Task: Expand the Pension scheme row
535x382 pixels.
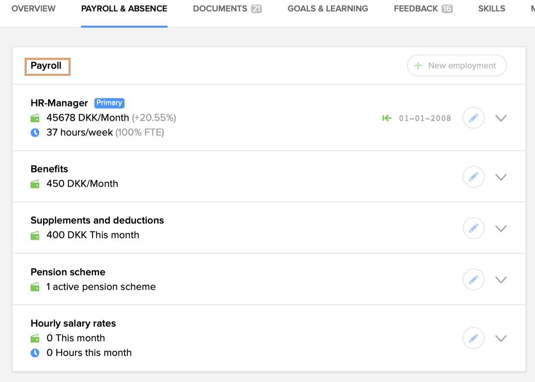Action: [x=501, y=279]
